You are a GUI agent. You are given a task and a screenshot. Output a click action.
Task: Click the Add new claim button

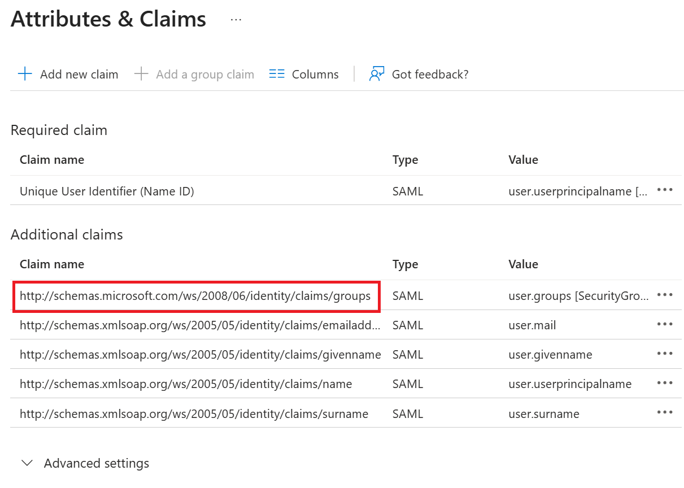(x=68, y=74)
